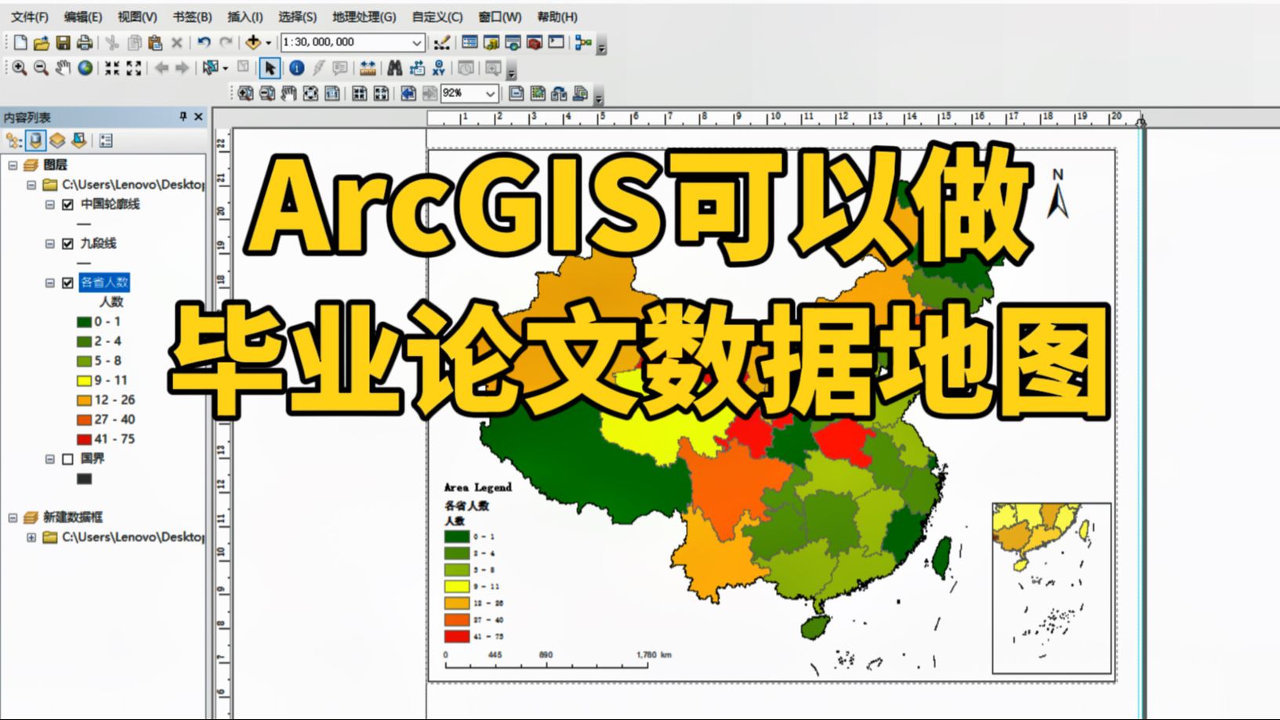Open the Search window icon
The image size is (1280, 720).
coord(513,42)
